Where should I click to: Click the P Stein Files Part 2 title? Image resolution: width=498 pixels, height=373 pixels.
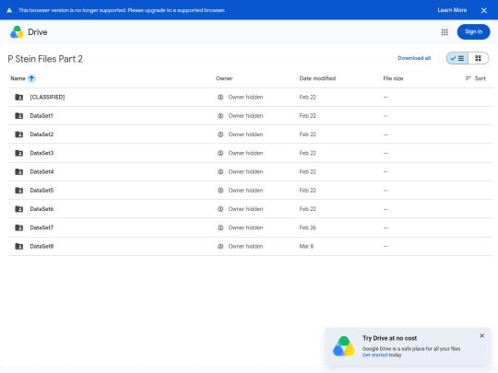pos(45,59)
